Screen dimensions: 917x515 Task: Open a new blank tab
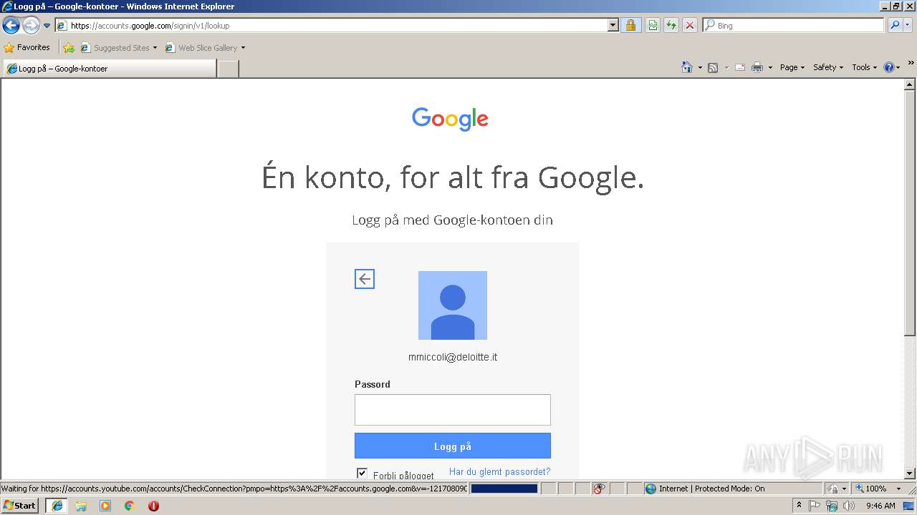(228, 69)
